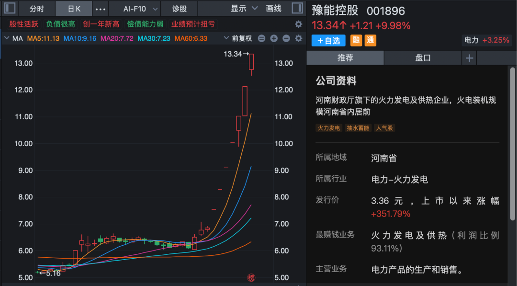The image size is (517, 286).
Task: Collapse the MA indicator row
Action: point(7,37)
